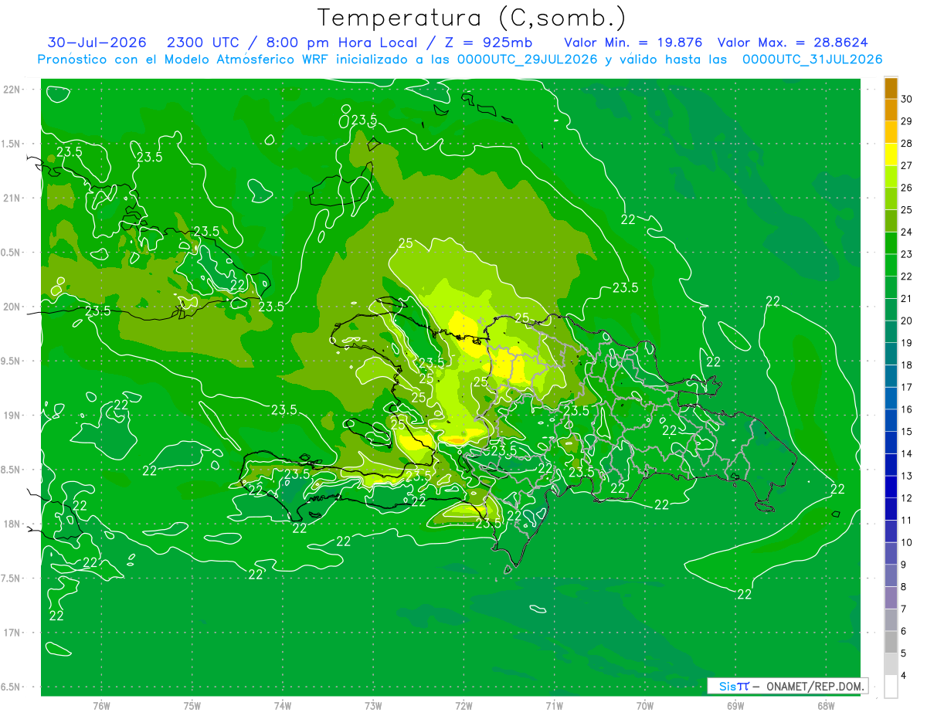Click the yellow swatch between 27 and 28

[891, 154]
